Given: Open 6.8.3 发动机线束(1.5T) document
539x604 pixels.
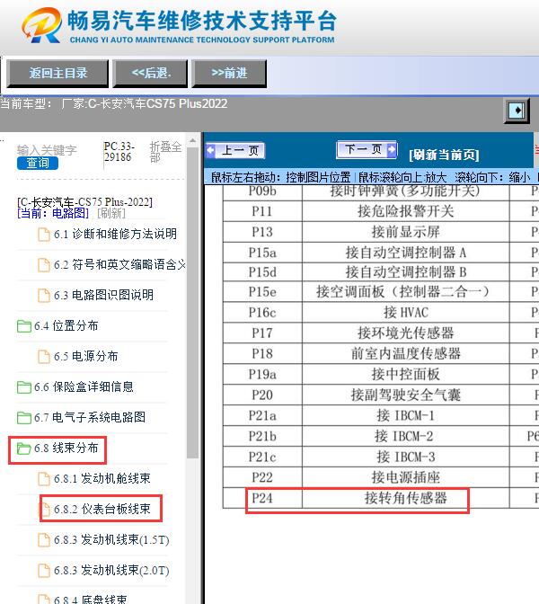Looking at the screenshot, I should pos(111,539).
